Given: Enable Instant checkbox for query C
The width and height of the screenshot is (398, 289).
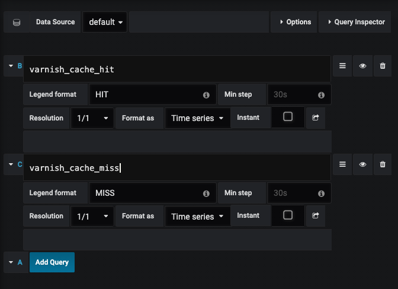Looking at the screenshot, I should pyautogui.click(x=288, y=215).
